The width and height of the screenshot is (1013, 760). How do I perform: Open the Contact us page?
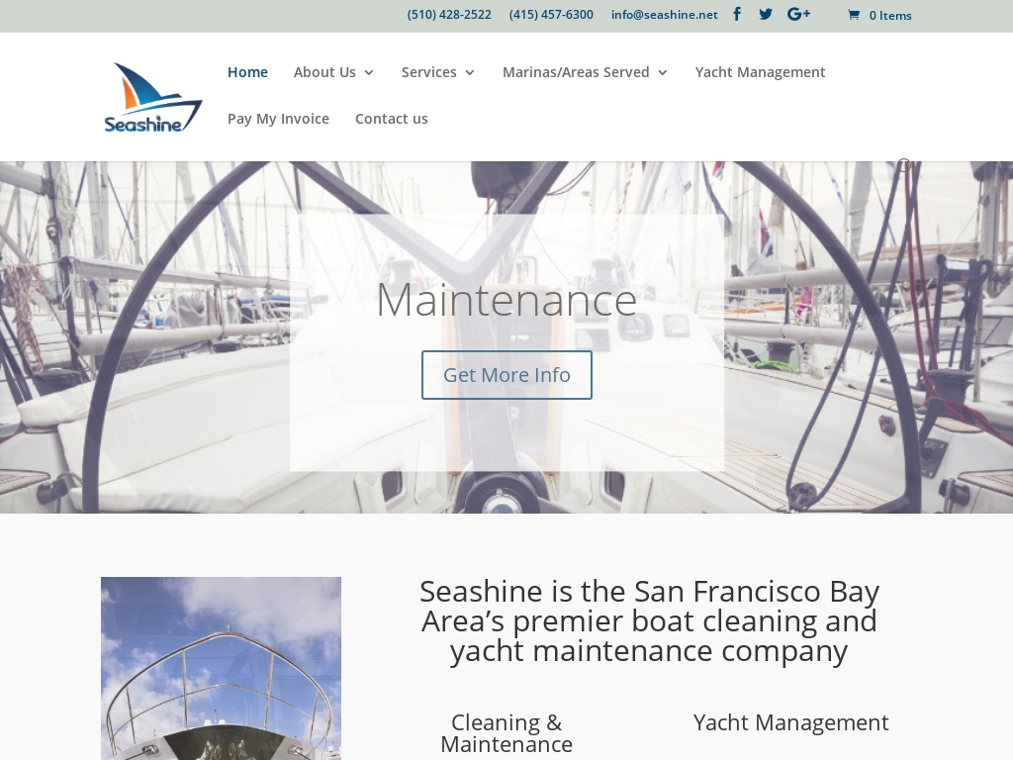[392, 119]
